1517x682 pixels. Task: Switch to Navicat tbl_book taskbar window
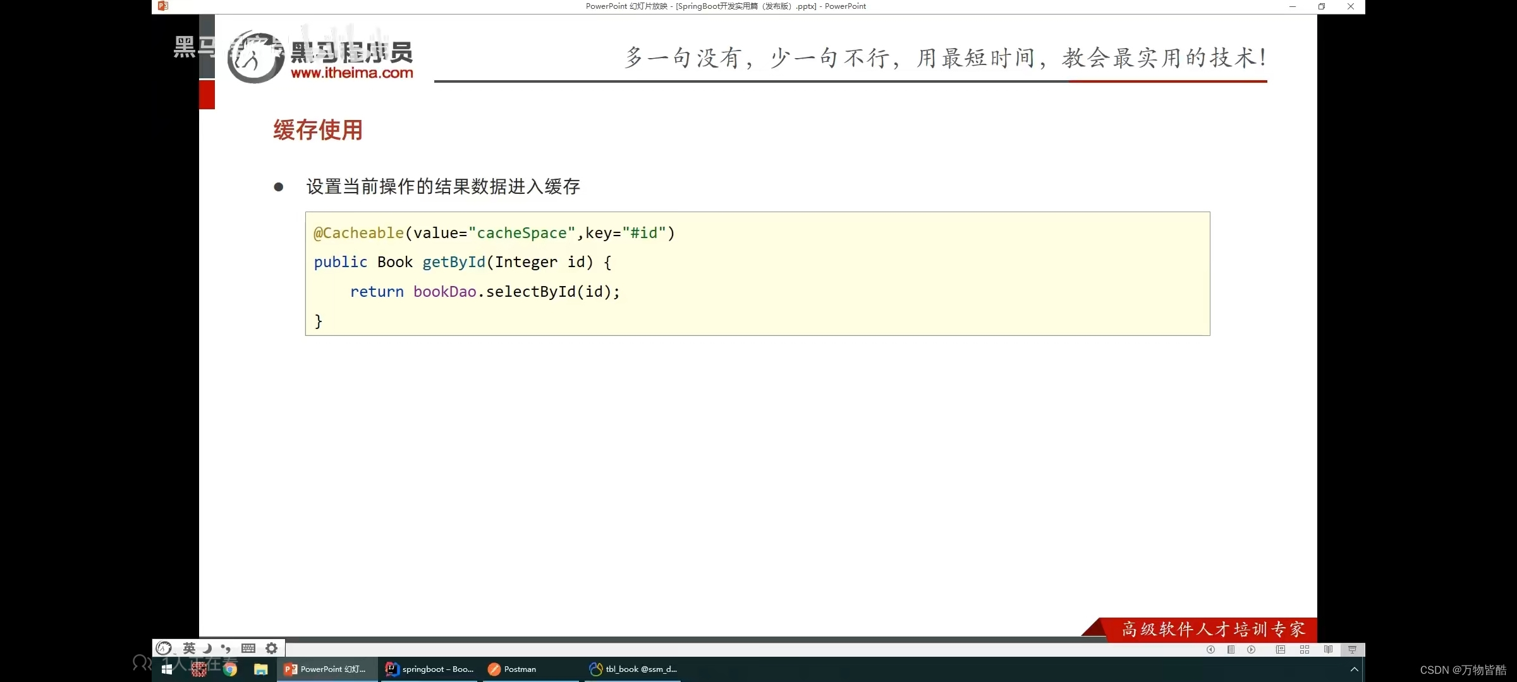tap(633, 669)
